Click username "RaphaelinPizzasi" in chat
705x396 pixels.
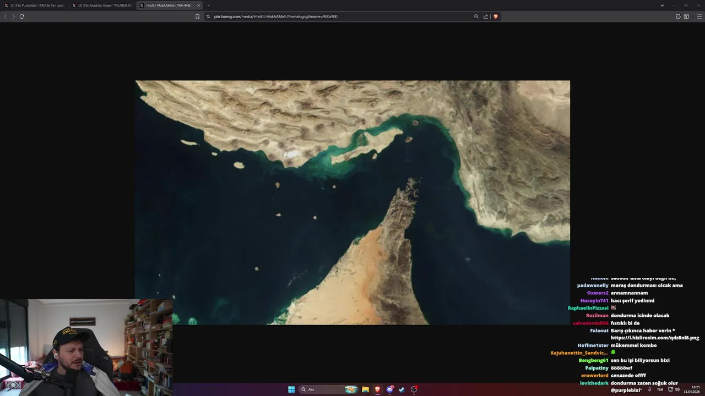(588, 308)
